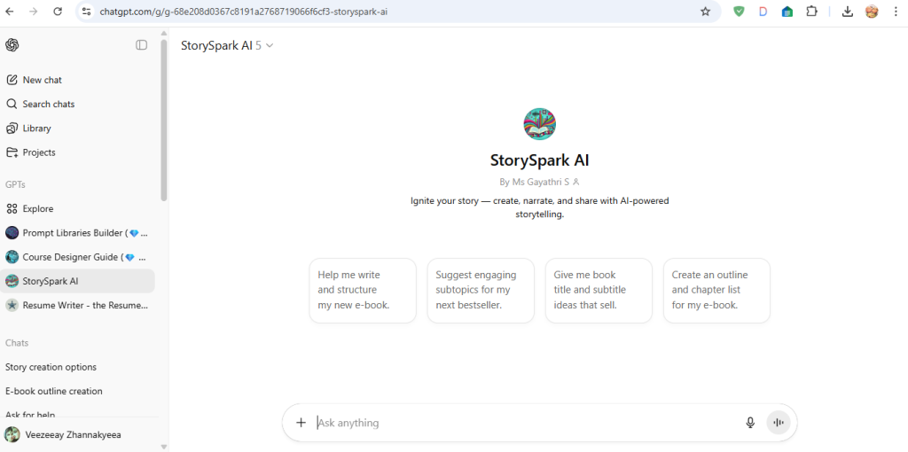Open Resume Writer GPT
This screenshot has height=452, width=908.
pos(78,305)
